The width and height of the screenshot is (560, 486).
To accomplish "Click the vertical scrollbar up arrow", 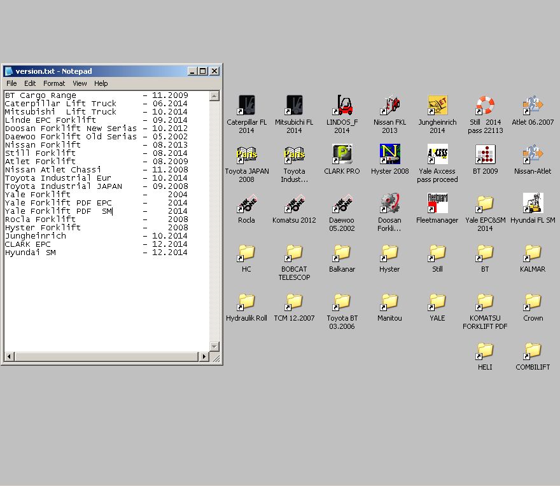I will (214, 96).
